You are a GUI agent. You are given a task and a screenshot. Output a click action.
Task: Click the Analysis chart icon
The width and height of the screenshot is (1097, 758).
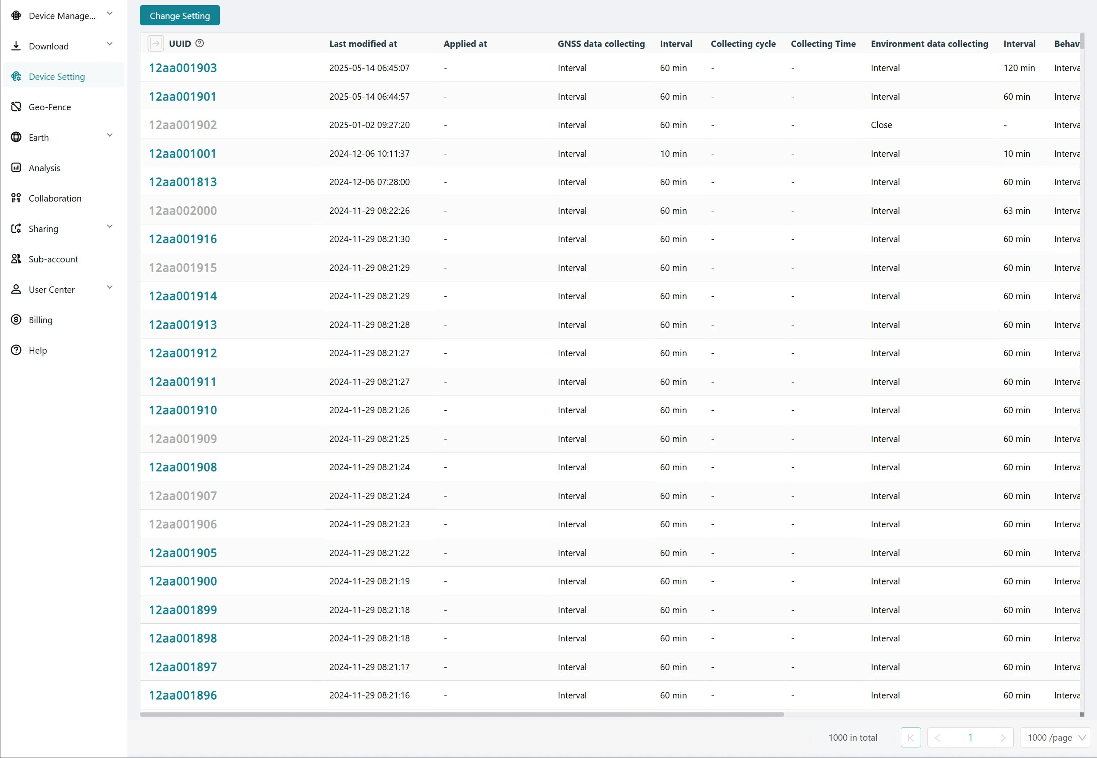pyautogui.click(x=16, y=167)
